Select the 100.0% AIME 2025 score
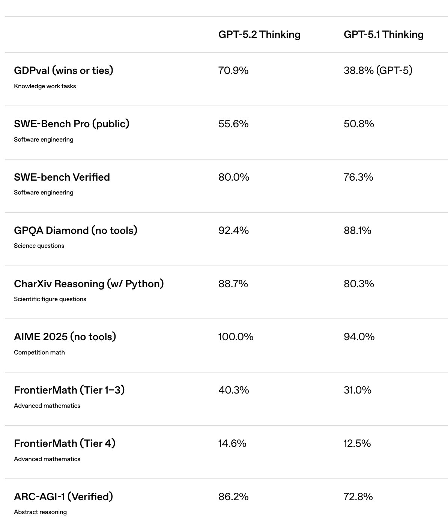This screenshot has width=448, height=525. pos(236,336)
